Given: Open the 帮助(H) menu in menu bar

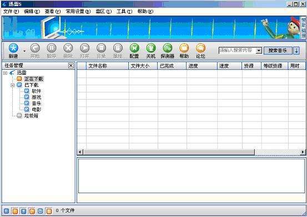Looking at the screenshot, I should (145, 12).
